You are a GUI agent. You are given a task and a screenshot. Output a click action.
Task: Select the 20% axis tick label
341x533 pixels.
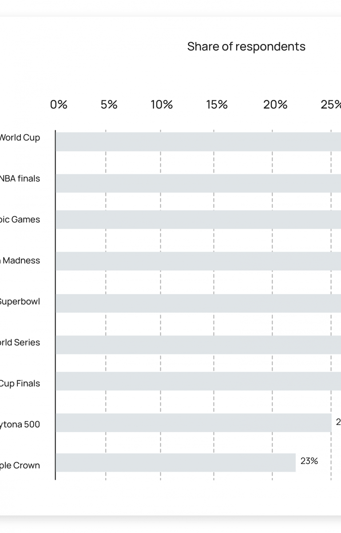275,105
